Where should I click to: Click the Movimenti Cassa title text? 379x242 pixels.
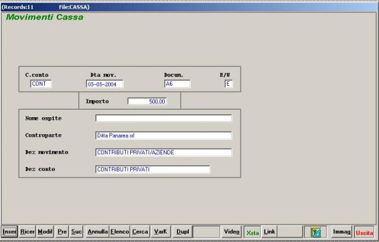click(x=45, y=17)
